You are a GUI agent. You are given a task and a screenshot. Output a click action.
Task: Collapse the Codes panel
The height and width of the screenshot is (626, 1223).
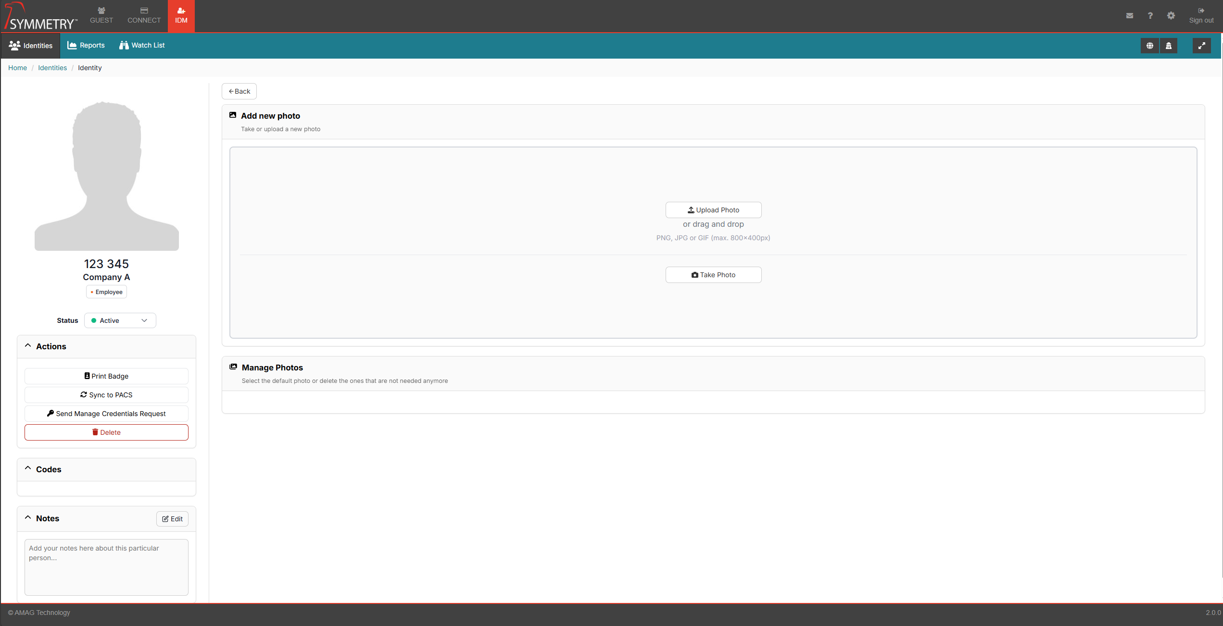(x=28, y=468)
